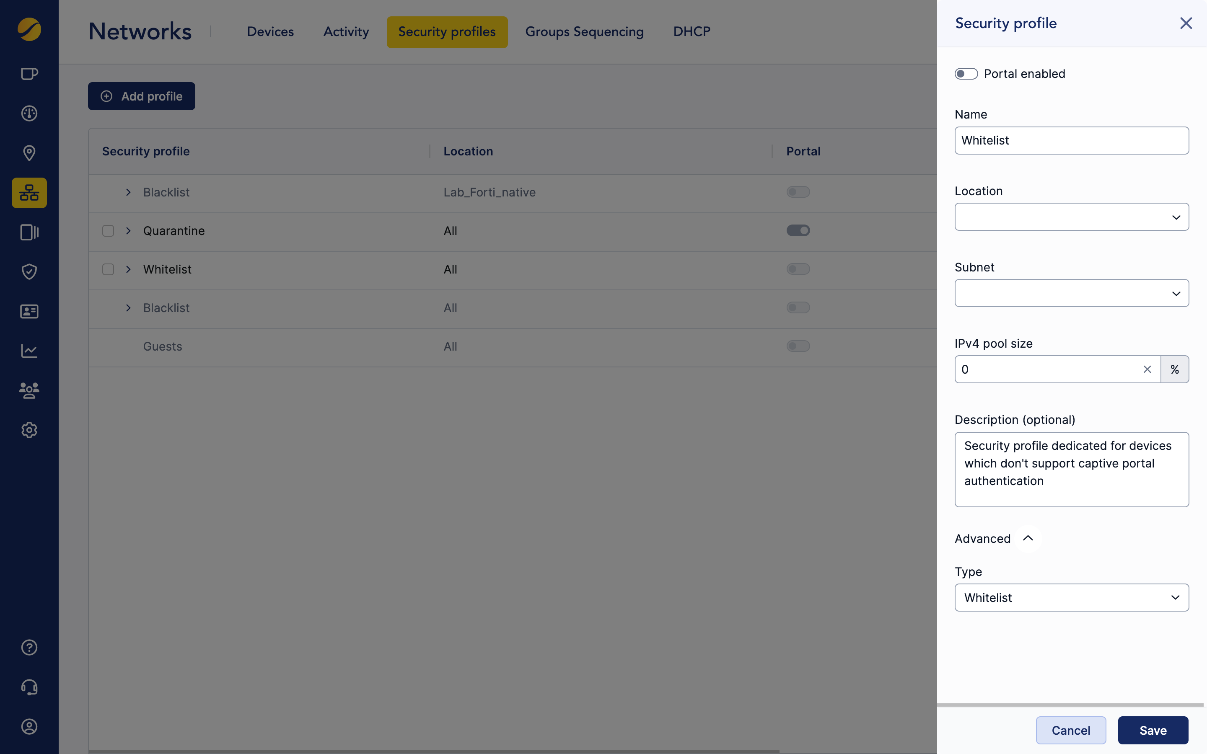Collapse the Advanced section
Viewport: 1207px width, 754px height.
[1028, 538]
